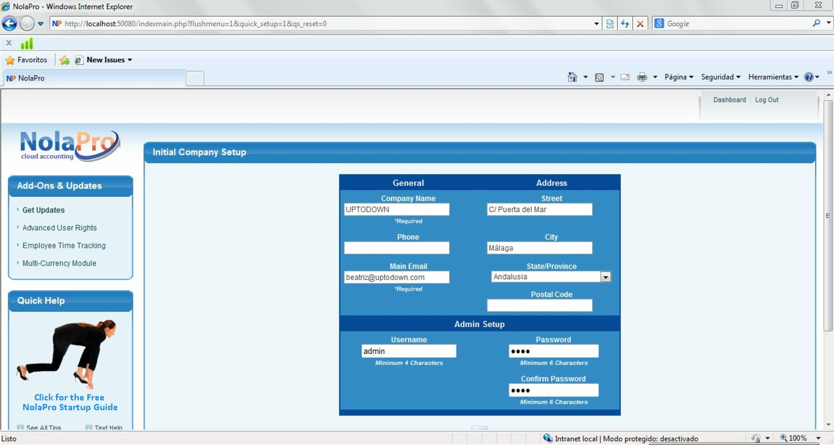
Task: Open the Página menu
Action: pyautogui.click(x=679, y=77)
